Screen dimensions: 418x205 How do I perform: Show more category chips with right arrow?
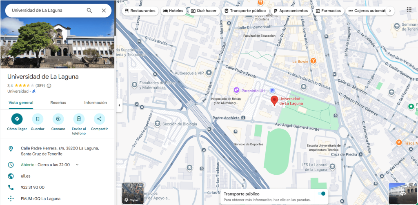click(390, 11)
